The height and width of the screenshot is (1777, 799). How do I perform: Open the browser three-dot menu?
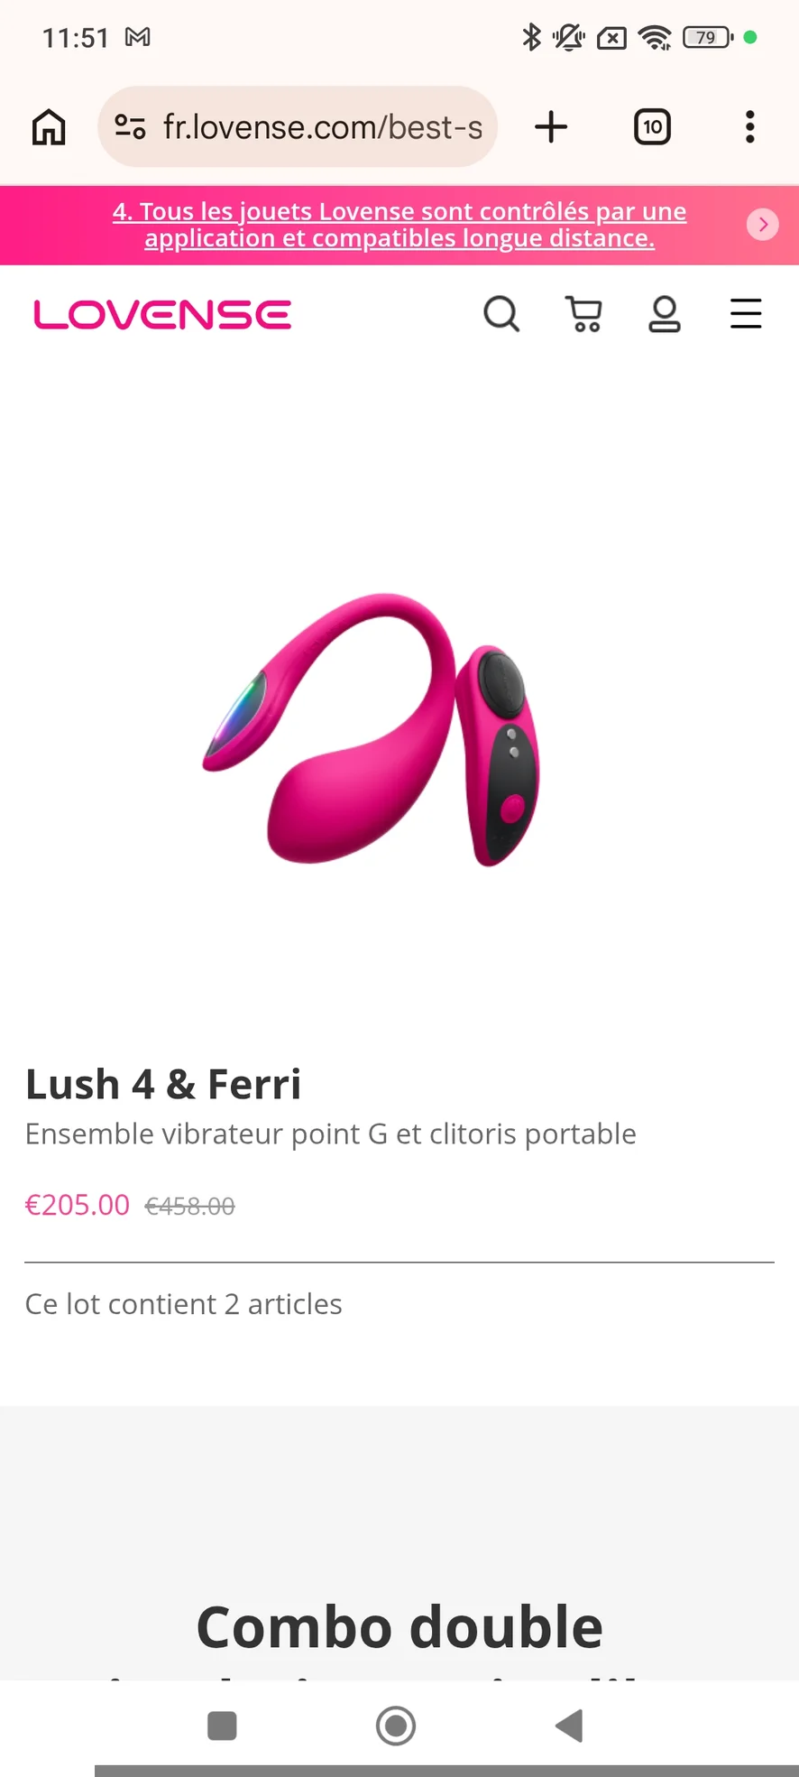click(749, 127)
